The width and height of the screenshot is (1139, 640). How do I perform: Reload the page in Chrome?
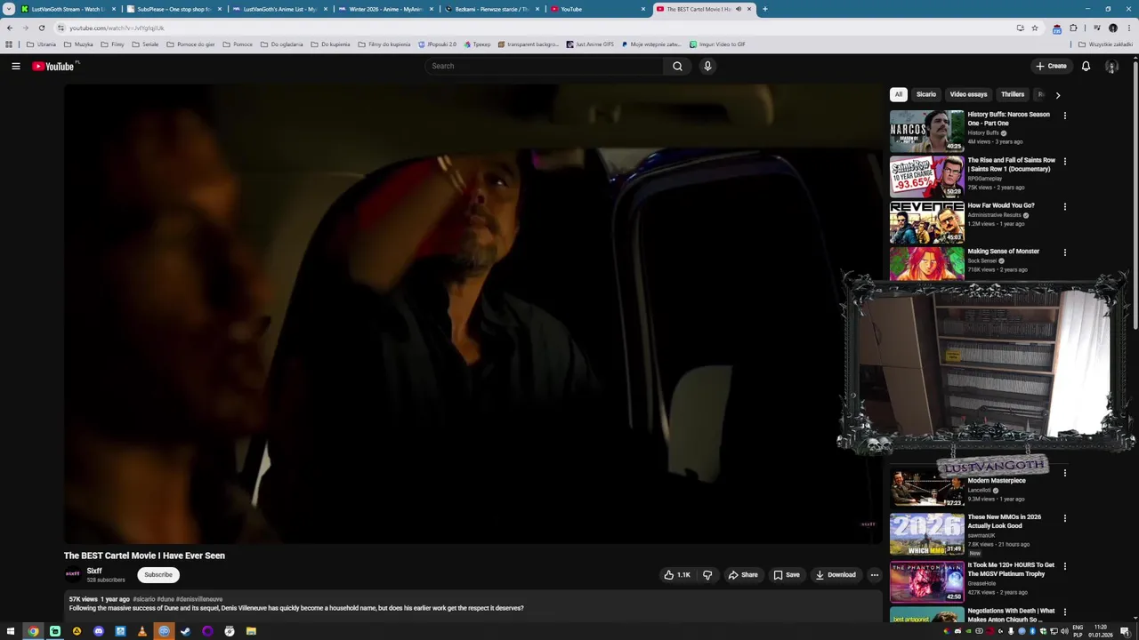coord(41,28)
